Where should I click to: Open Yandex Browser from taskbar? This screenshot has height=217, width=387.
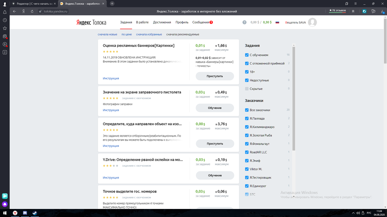click(x=15, y=213)
